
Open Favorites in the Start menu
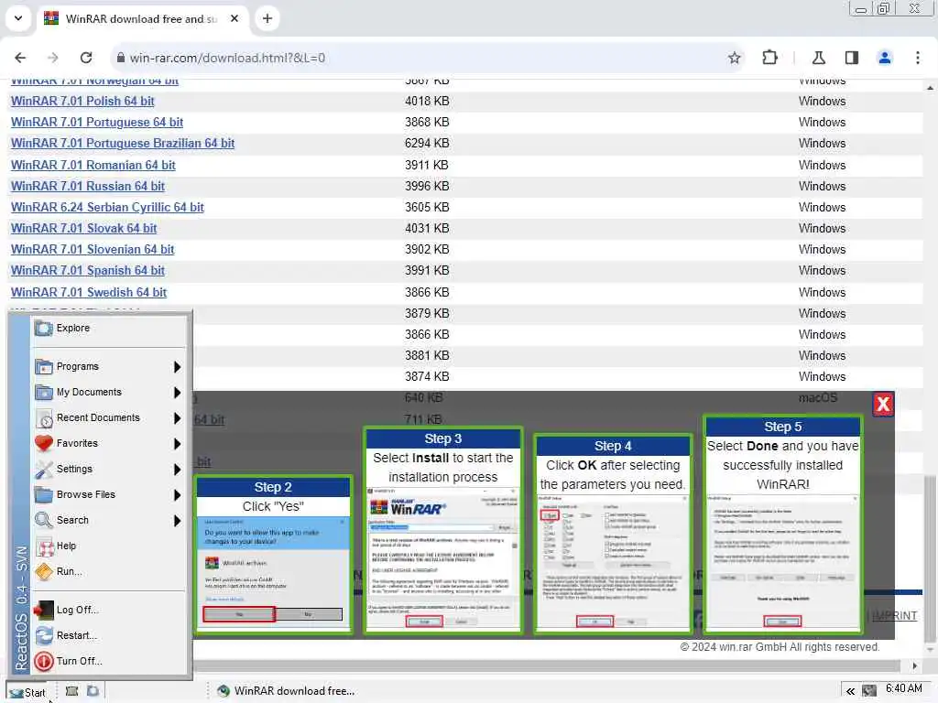click(x=109, y=444)
